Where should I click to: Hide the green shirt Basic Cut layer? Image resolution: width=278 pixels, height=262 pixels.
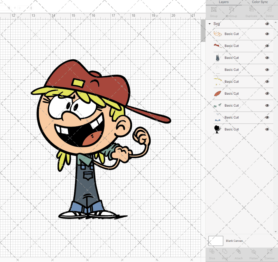click(x=267, y=105)
